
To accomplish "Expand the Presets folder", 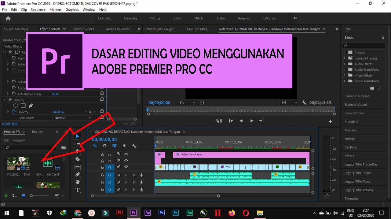I will (x=345, y=52).
